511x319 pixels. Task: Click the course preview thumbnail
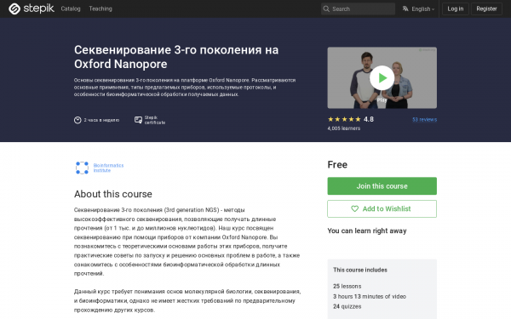pyautogui.click(x=382, y=77)
